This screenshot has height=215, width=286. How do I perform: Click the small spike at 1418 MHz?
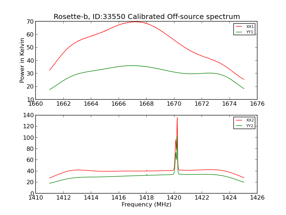[x=147, y=171]
